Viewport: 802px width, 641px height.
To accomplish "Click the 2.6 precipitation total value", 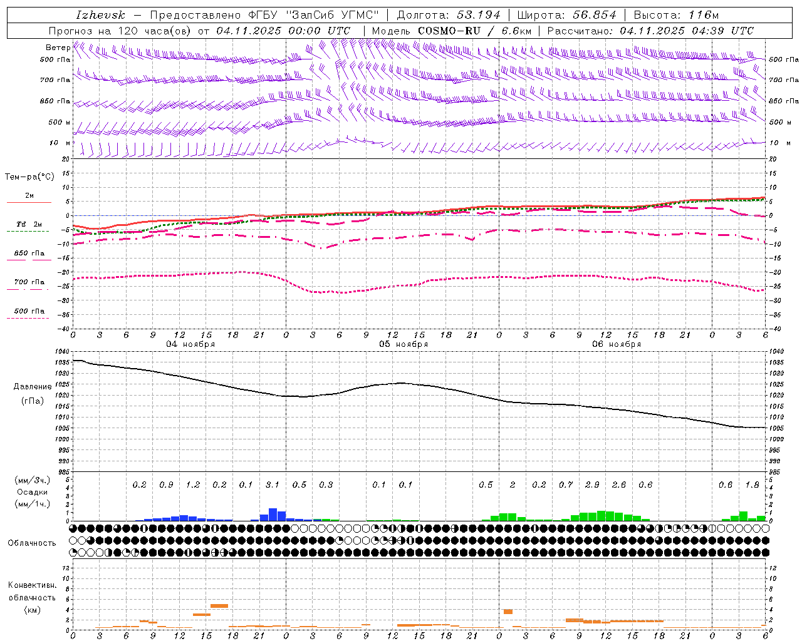I will [x=619, y=485].
